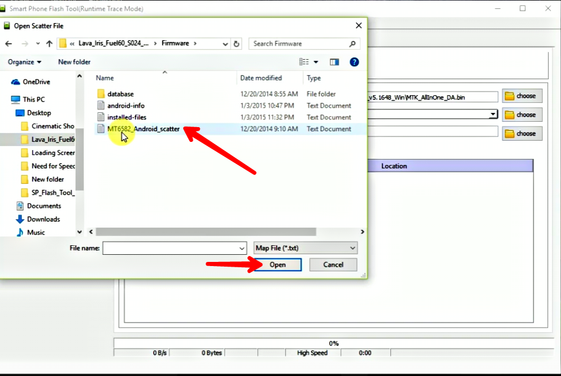The width and height of the screenshot is (561, 376).
Task: Open the Search Firmware magnifier icon
Action: pyautogui.click(x=351, y=43)
